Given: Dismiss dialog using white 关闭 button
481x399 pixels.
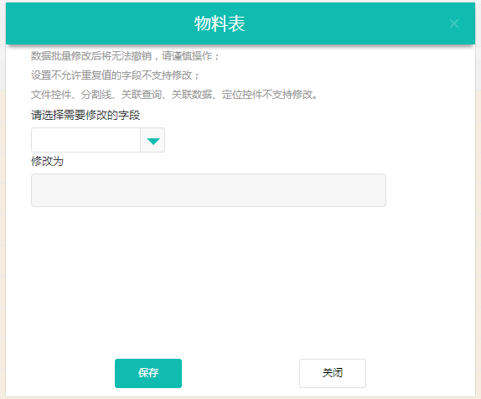Looking at the screenshot, I should (333, 373).
